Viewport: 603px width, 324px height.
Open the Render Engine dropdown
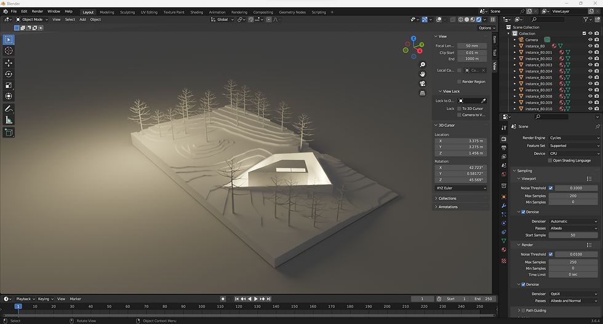coord(573,138)
